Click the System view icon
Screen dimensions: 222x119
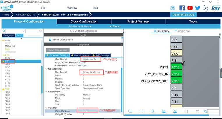click(x=176, y=31)
